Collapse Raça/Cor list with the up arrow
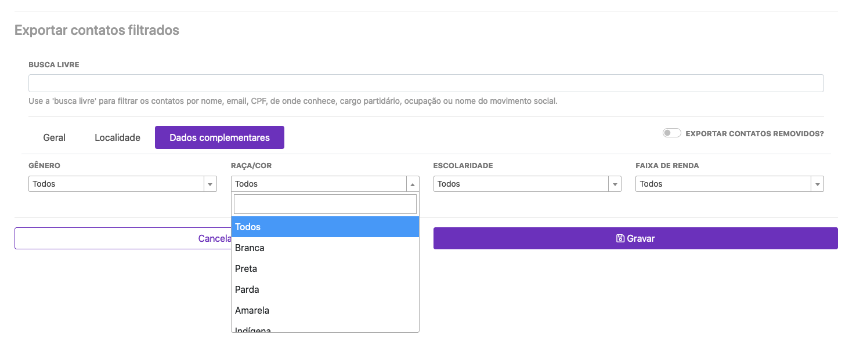Image resolution: width=849 pixels, height=356 pixels. (x=412, y=184)
